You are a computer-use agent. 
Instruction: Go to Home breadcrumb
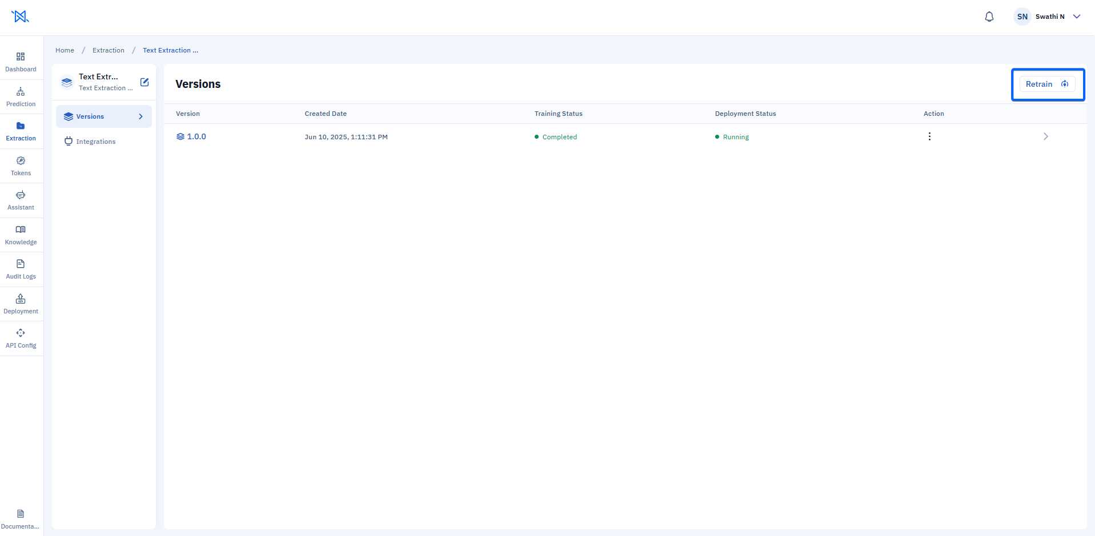tap(65, 50)
